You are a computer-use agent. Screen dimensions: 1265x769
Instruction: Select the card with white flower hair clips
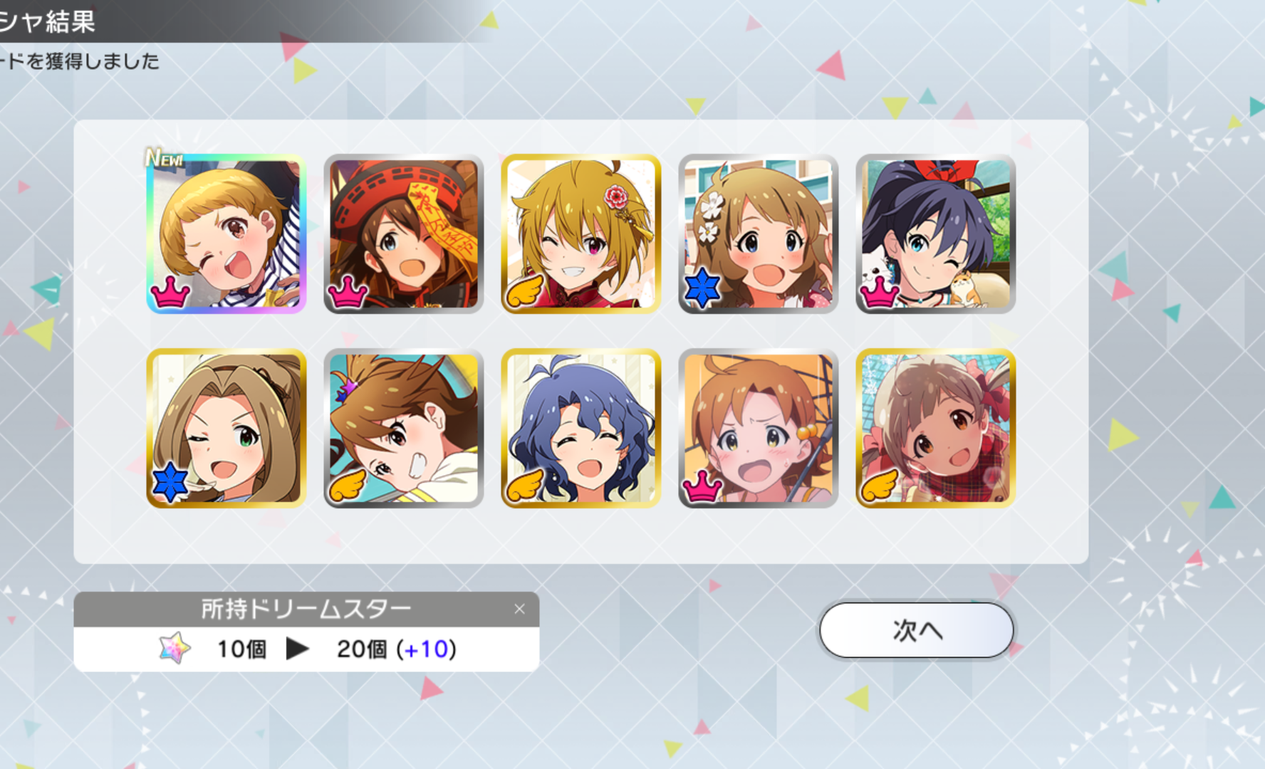759,234
